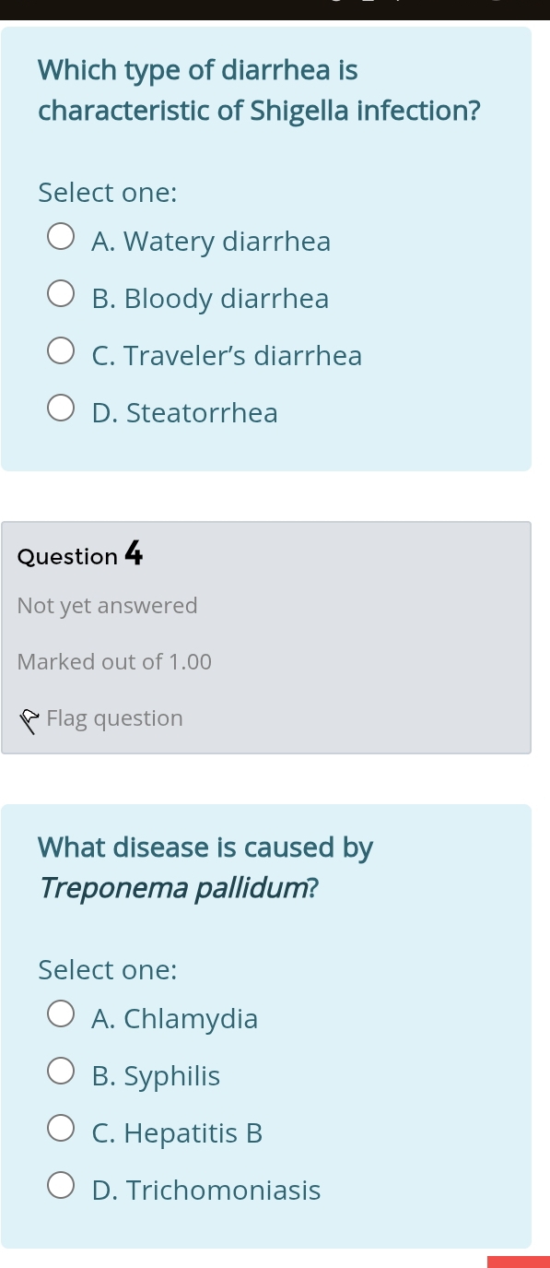Click the red button at the bottom right
Viewport: 550px width, 1268px height.
(521, 1262)
